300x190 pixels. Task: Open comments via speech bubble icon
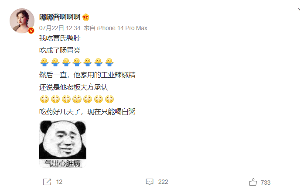(x=150, y=182)
